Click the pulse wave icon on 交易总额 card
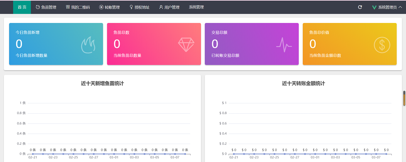406x162 pixels. point(284,45)
